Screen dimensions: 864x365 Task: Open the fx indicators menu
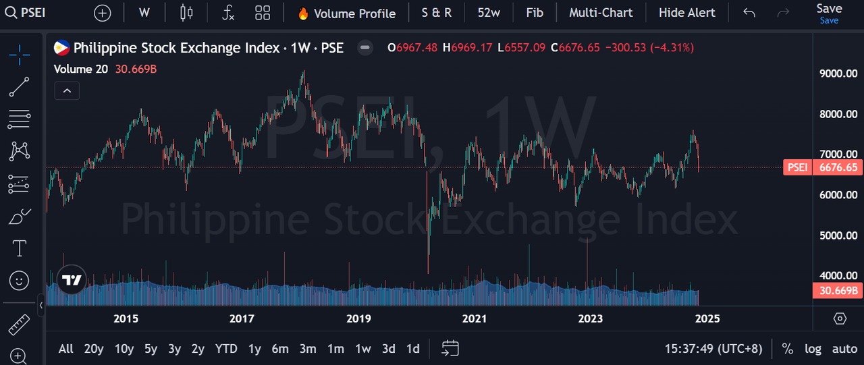pyautogui.click(x=229, y=12)
